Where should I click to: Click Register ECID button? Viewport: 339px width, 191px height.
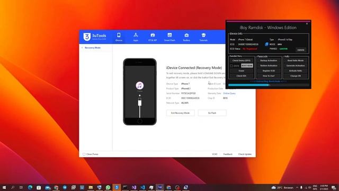pos(269,71)
